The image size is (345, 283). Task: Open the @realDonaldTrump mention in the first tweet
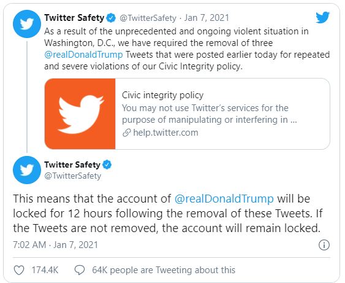(83, 55)
